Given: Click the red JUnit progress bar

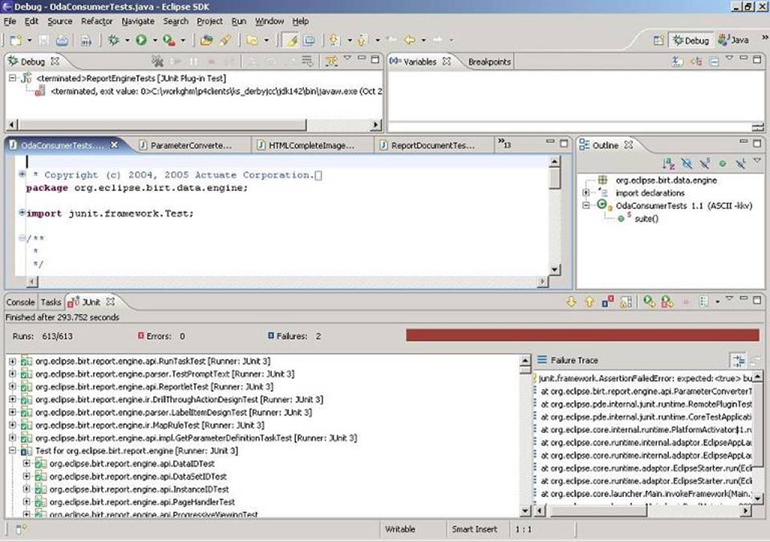Looking at the screenshot, I should click(x=582, y=336).
